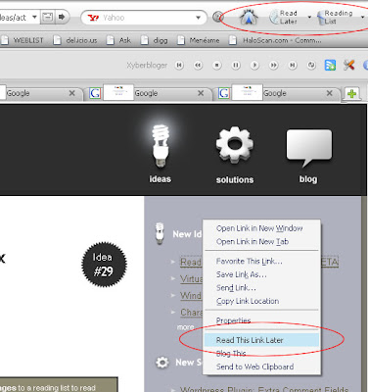Click the play button in the player toolbar
The height and width of the screenshot is (392, 368).
[254, 66]
